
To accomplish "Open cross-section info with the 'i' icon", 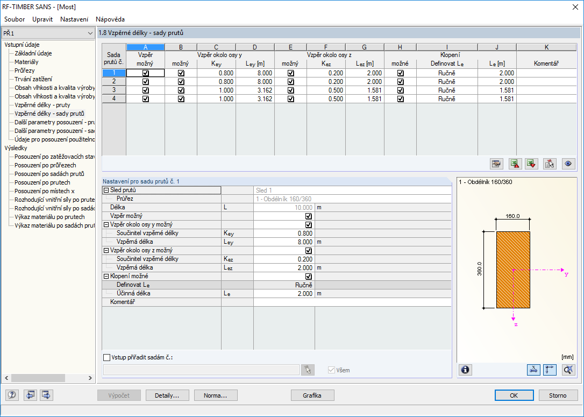I will click(465, 370).
